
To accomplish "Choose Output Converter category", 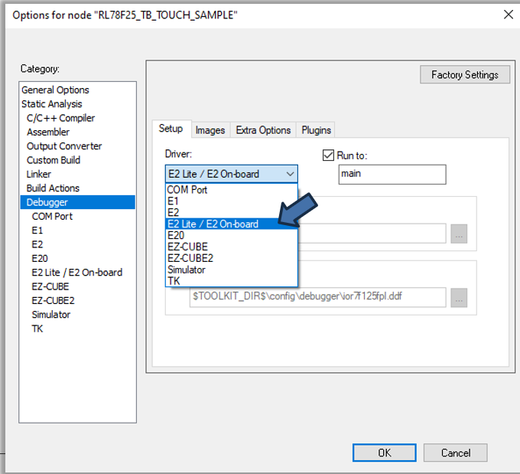I will pos(64,145).
